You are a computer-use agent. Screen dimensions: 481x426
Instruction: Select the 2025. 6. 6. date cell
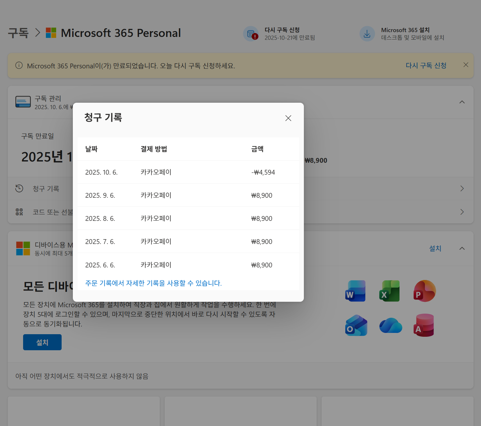(100, 265)
